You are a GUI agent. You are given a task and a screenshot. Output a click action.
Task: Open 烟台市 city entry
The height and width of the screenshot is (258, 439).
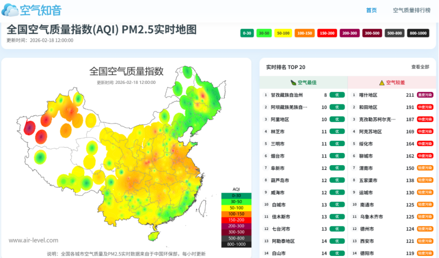tap(278, 156)
